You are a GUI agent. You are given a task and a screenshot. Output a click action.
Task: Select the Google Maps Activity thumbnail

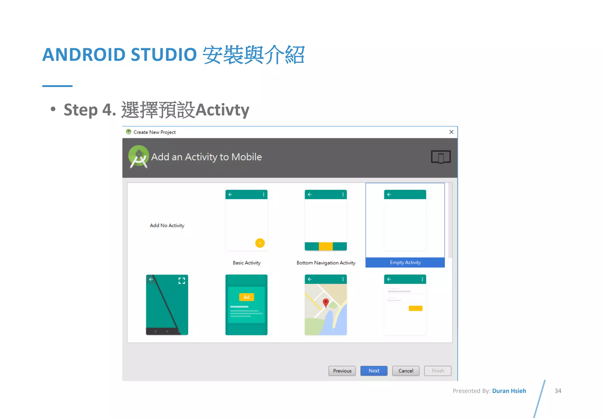[x=326, y=305]
